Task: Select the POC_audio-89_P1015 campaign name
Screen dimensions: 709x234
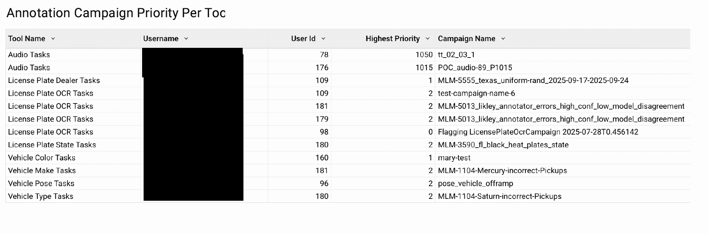Action: pyautogui.click(x=475, y=68)
